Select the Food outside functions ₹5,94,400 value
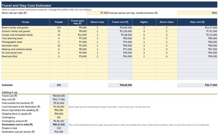 59,103
